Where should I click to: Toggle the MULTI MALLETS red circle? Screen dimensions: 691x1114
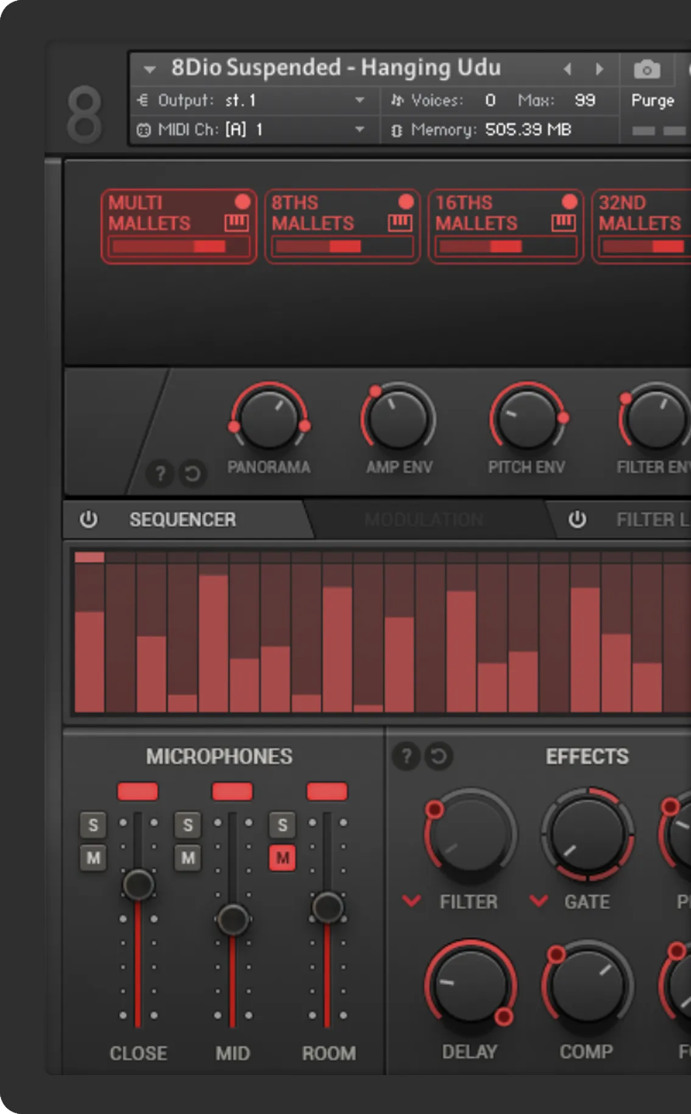pyautogui.click(x=242, y=201)
